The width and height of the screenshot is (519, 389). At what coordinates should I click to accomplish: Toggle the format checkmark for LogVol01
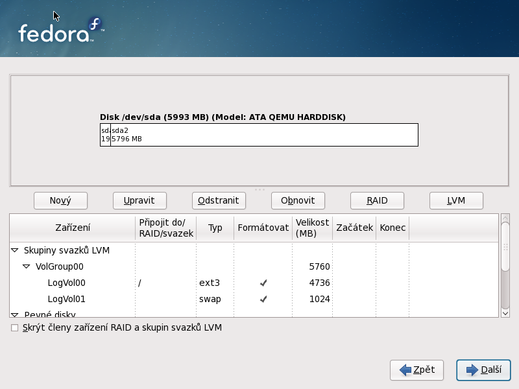tap(263, 300)
